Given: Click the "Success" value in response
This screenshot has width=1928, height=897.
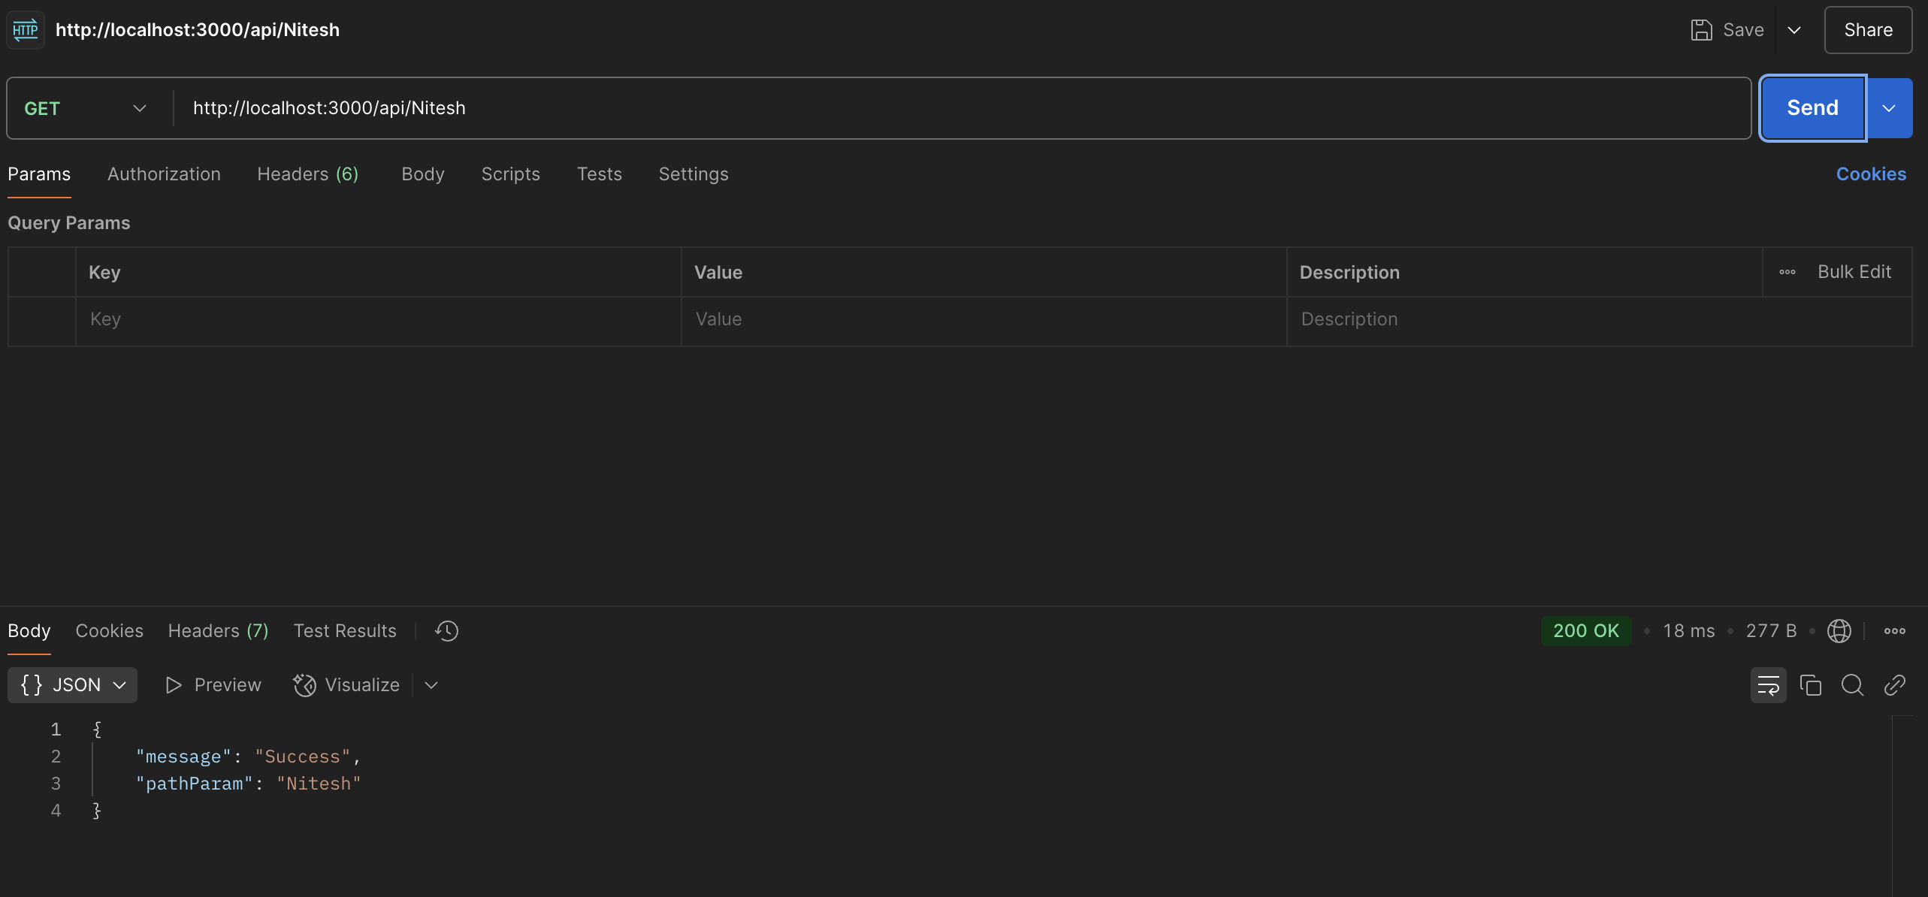Looking at the screenshot, I should tap(303, 757).
